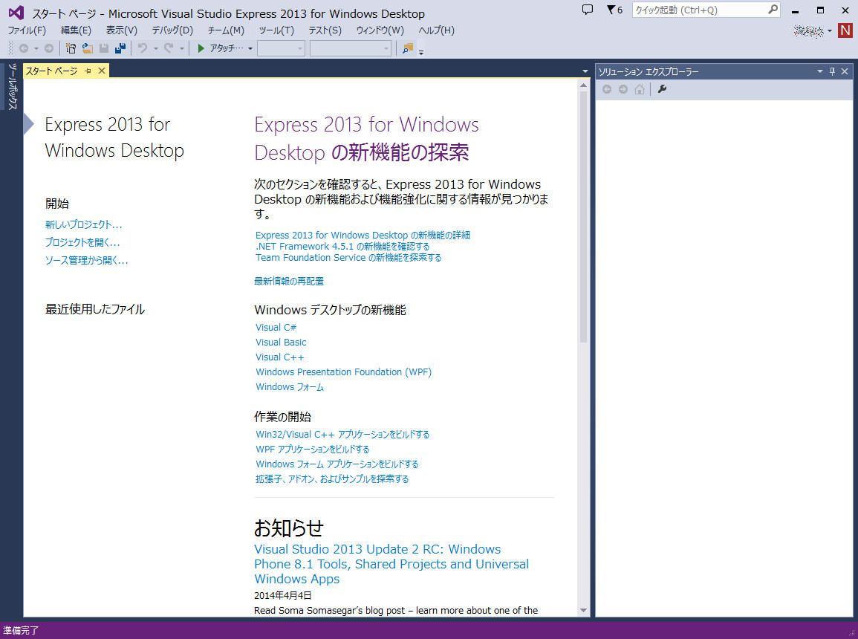Click Solution Explorer back arrow icon
858x639 pixels.
(607, 89)
